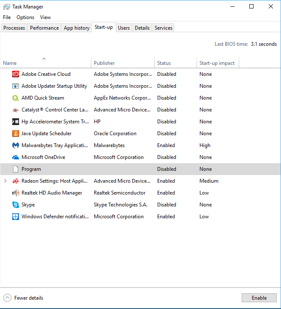The height and width of the screenshot is (309, 281).
Task: Select the AMD Quick Stream icon
Action: 16,98
